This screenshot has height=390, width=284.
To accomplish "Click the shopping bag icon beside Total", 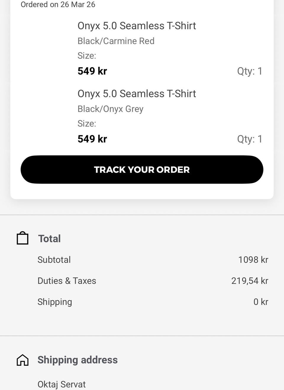I will point(22,238).
